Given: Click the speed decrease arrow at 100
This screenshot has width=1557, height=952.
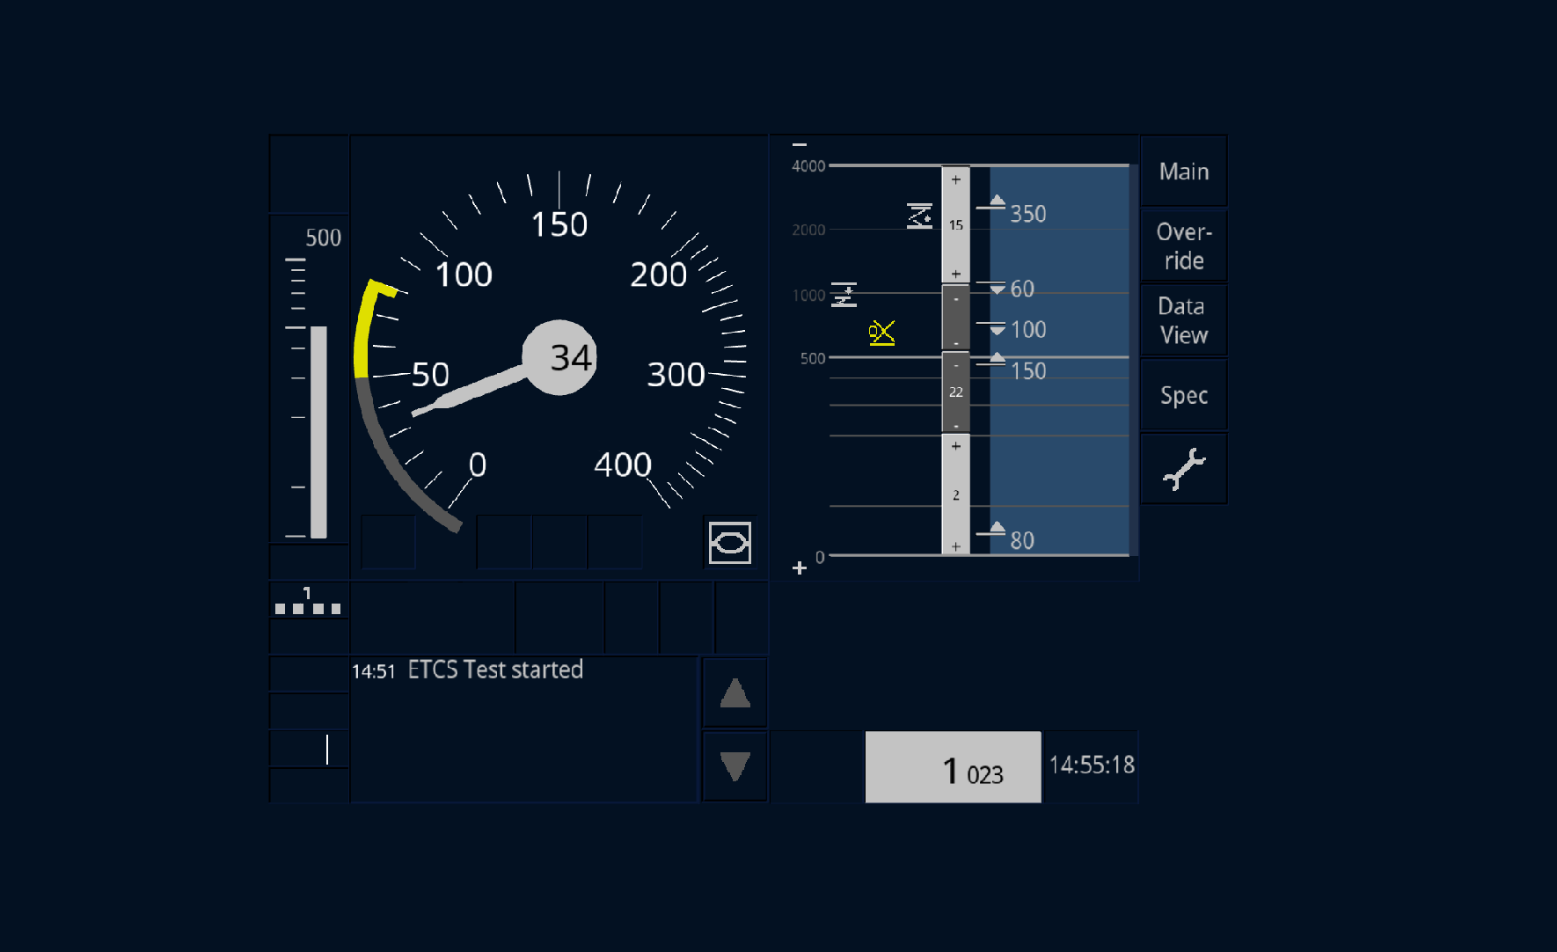Looking at the screenshot, I should (997, 329).
